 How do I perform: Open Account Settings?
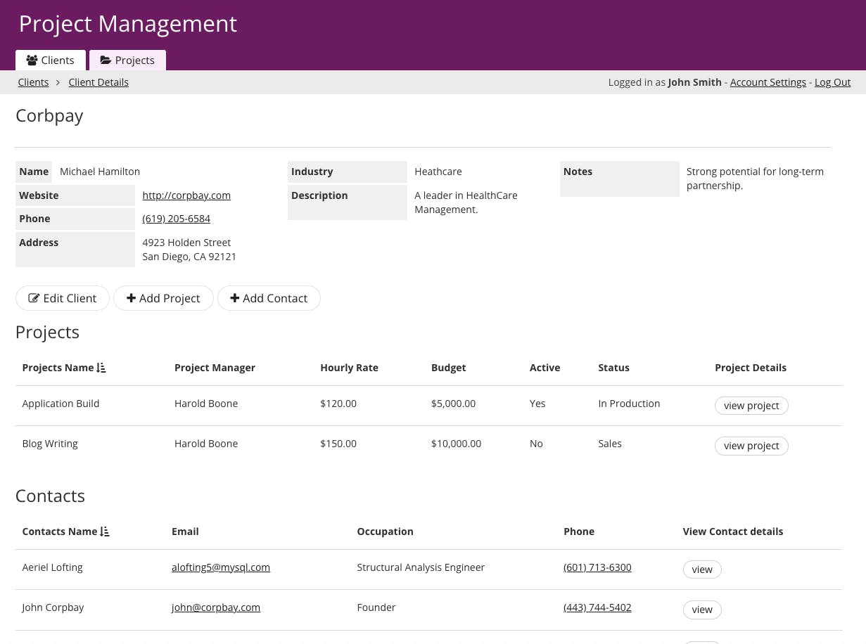(x=768, y=82)
